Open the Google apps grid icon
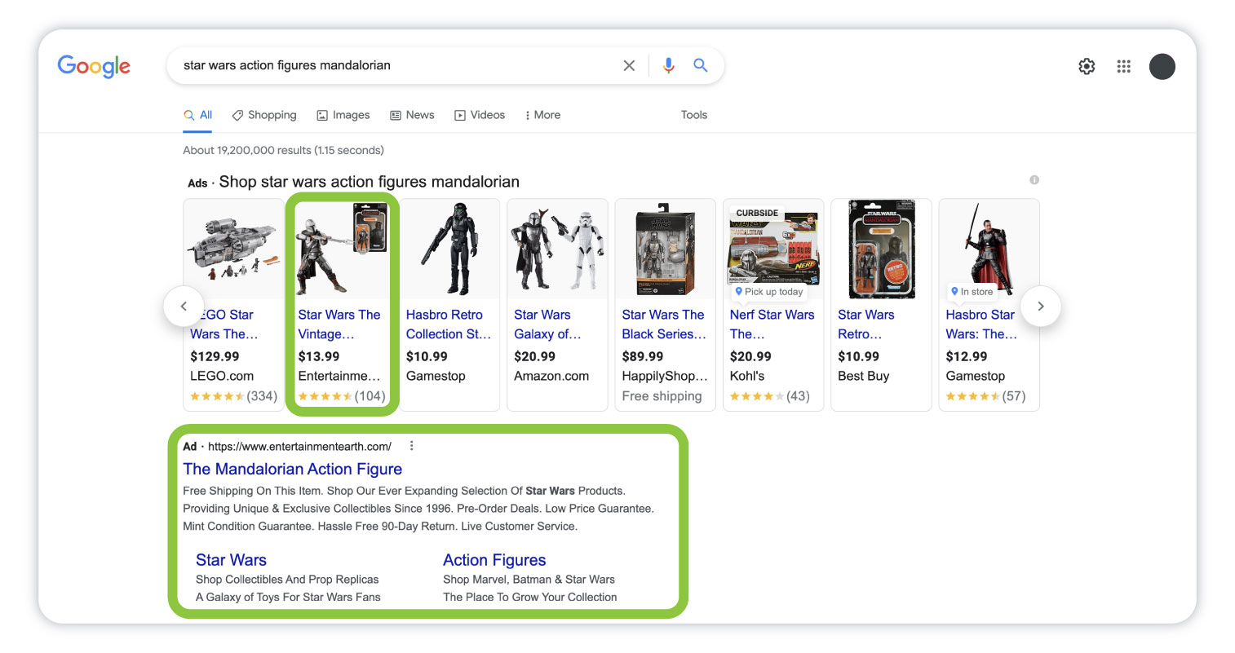This screenshot has width=1235, height=653. pyautogui.click(x=1123, y=66)
